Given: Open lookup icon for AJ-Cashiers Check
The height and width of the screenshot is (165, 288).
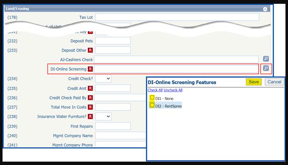Looking at the screenshot, I should click(266, 59).
